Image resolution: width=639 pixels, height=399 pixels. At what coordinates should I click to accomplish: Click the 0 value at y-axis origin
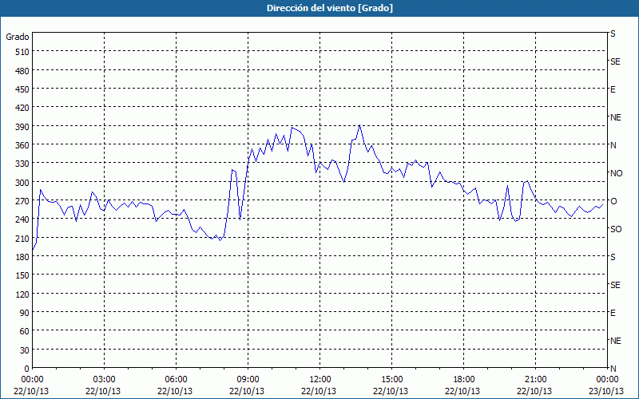click(x=27, y=369)
